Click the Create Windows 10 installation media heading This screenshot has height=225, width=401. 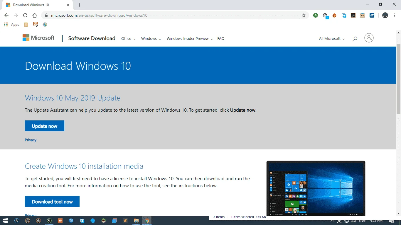pyautogui.click(x=84, y=166)
